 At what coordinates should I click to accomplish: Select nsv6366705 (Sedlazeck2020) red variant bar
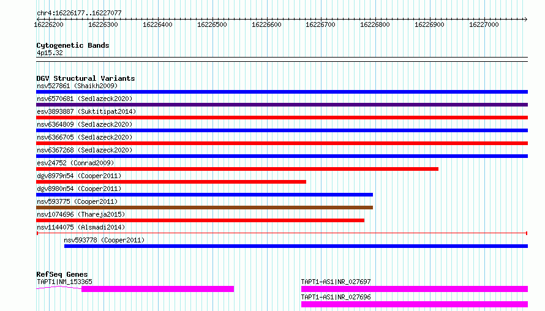(282, 143)
